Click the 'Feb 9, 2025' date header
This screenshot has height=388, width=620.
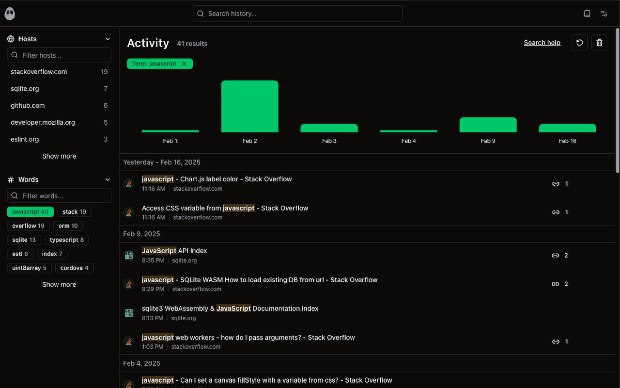[x=141, y=234]
